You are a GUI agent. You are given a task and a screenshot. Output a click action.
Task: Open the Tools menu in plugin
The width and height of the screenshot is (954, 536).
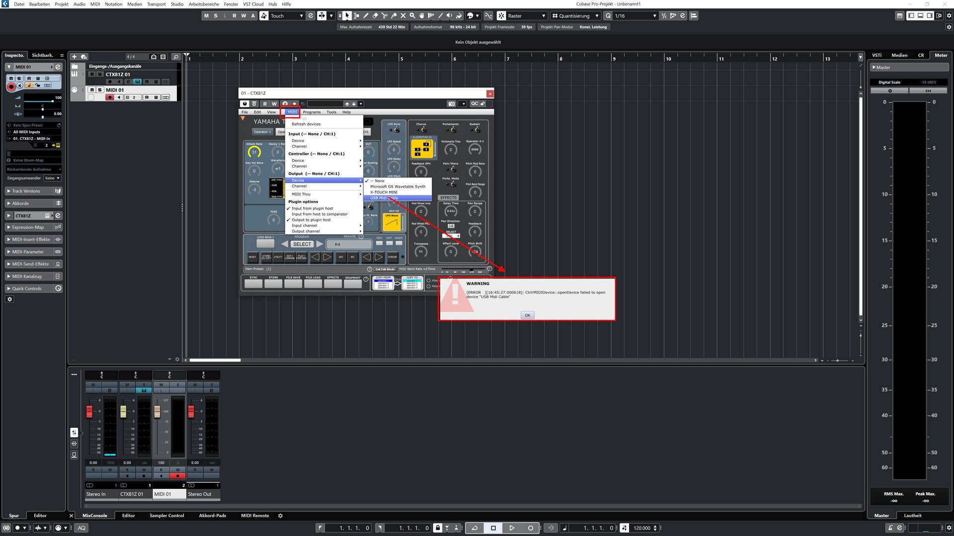click(331, 112)
